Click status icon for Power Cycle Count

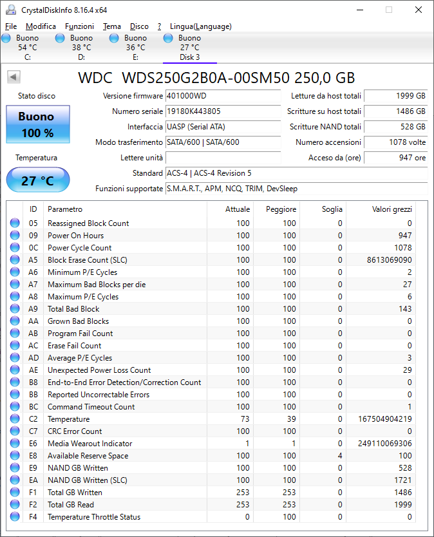pyautogui.click(x=15, y=247)
